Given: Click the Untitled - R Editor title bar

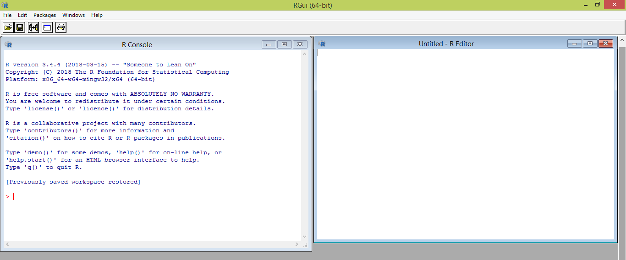Looking at the screenshot, I should (446, 44).
